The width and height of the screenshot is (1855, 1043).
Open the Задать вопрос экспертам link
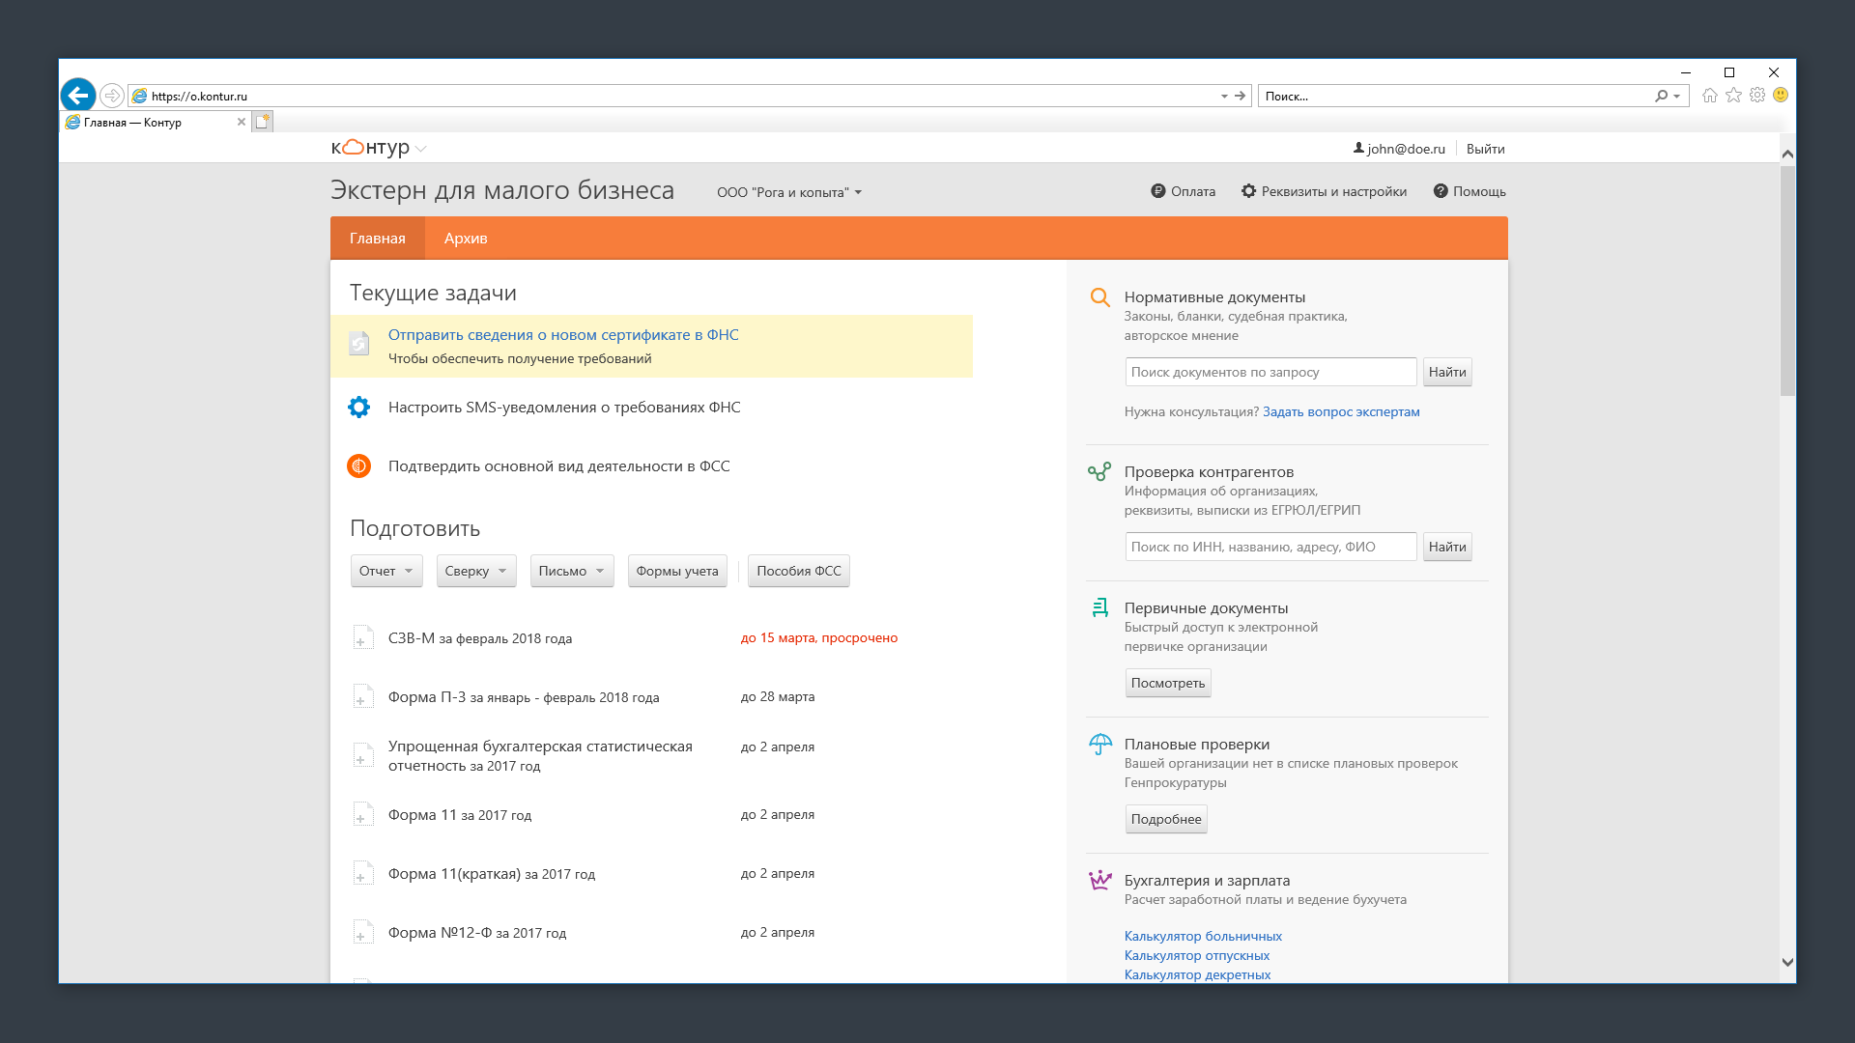[x=1340, y=411]
